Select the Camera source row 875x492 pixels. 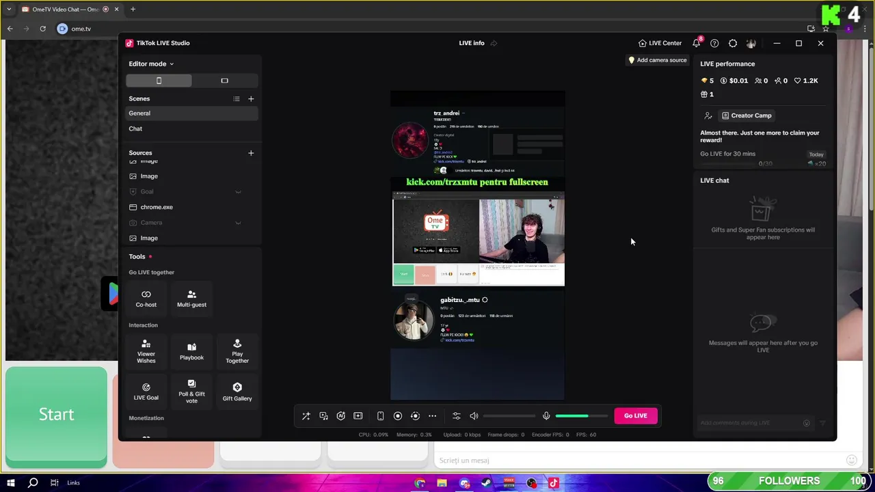[192, 223]
